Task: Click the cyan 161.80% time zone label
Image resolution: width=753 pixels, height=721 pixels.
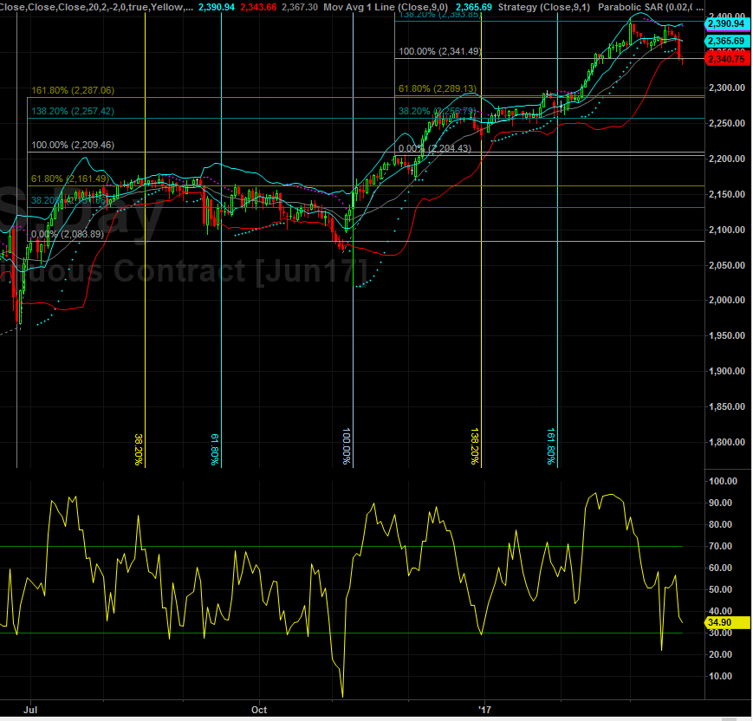Action: [x=551, y=447]
